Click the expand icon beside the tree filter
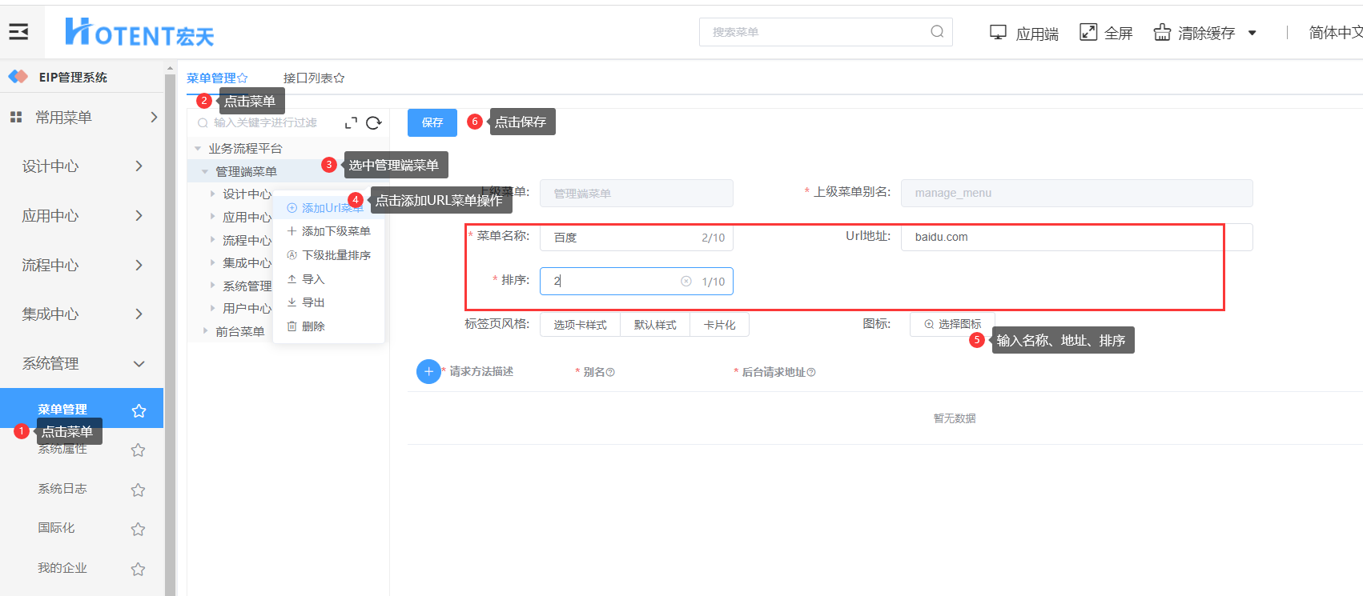 tap(351, 123)
